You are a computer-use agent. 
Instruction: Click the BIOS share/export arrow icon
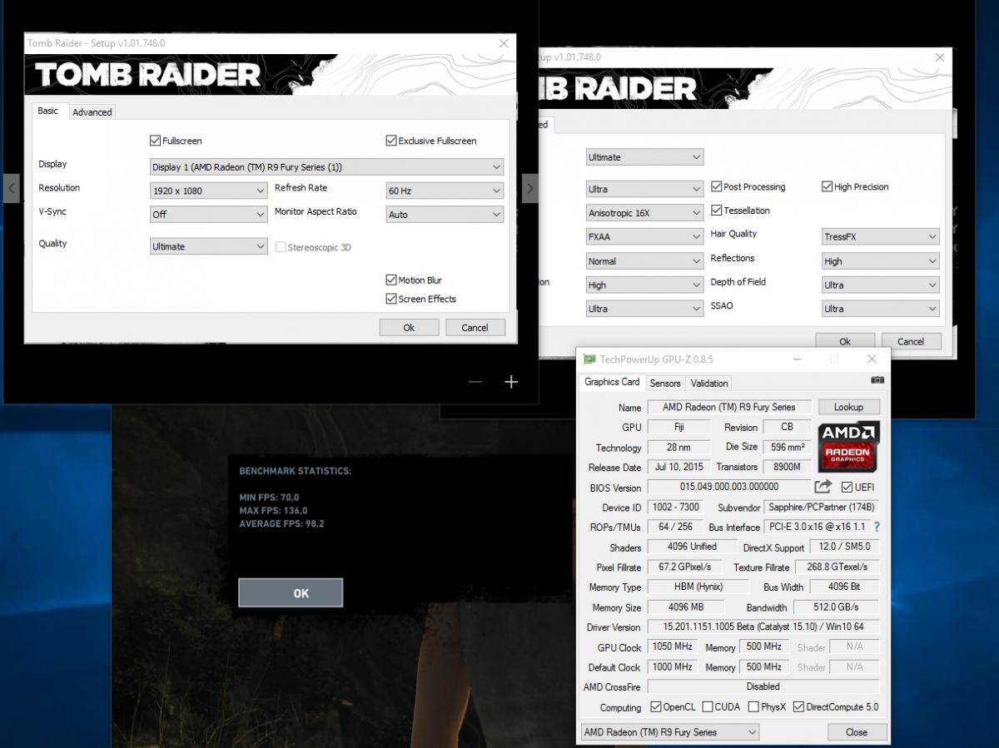pos(823,487)
